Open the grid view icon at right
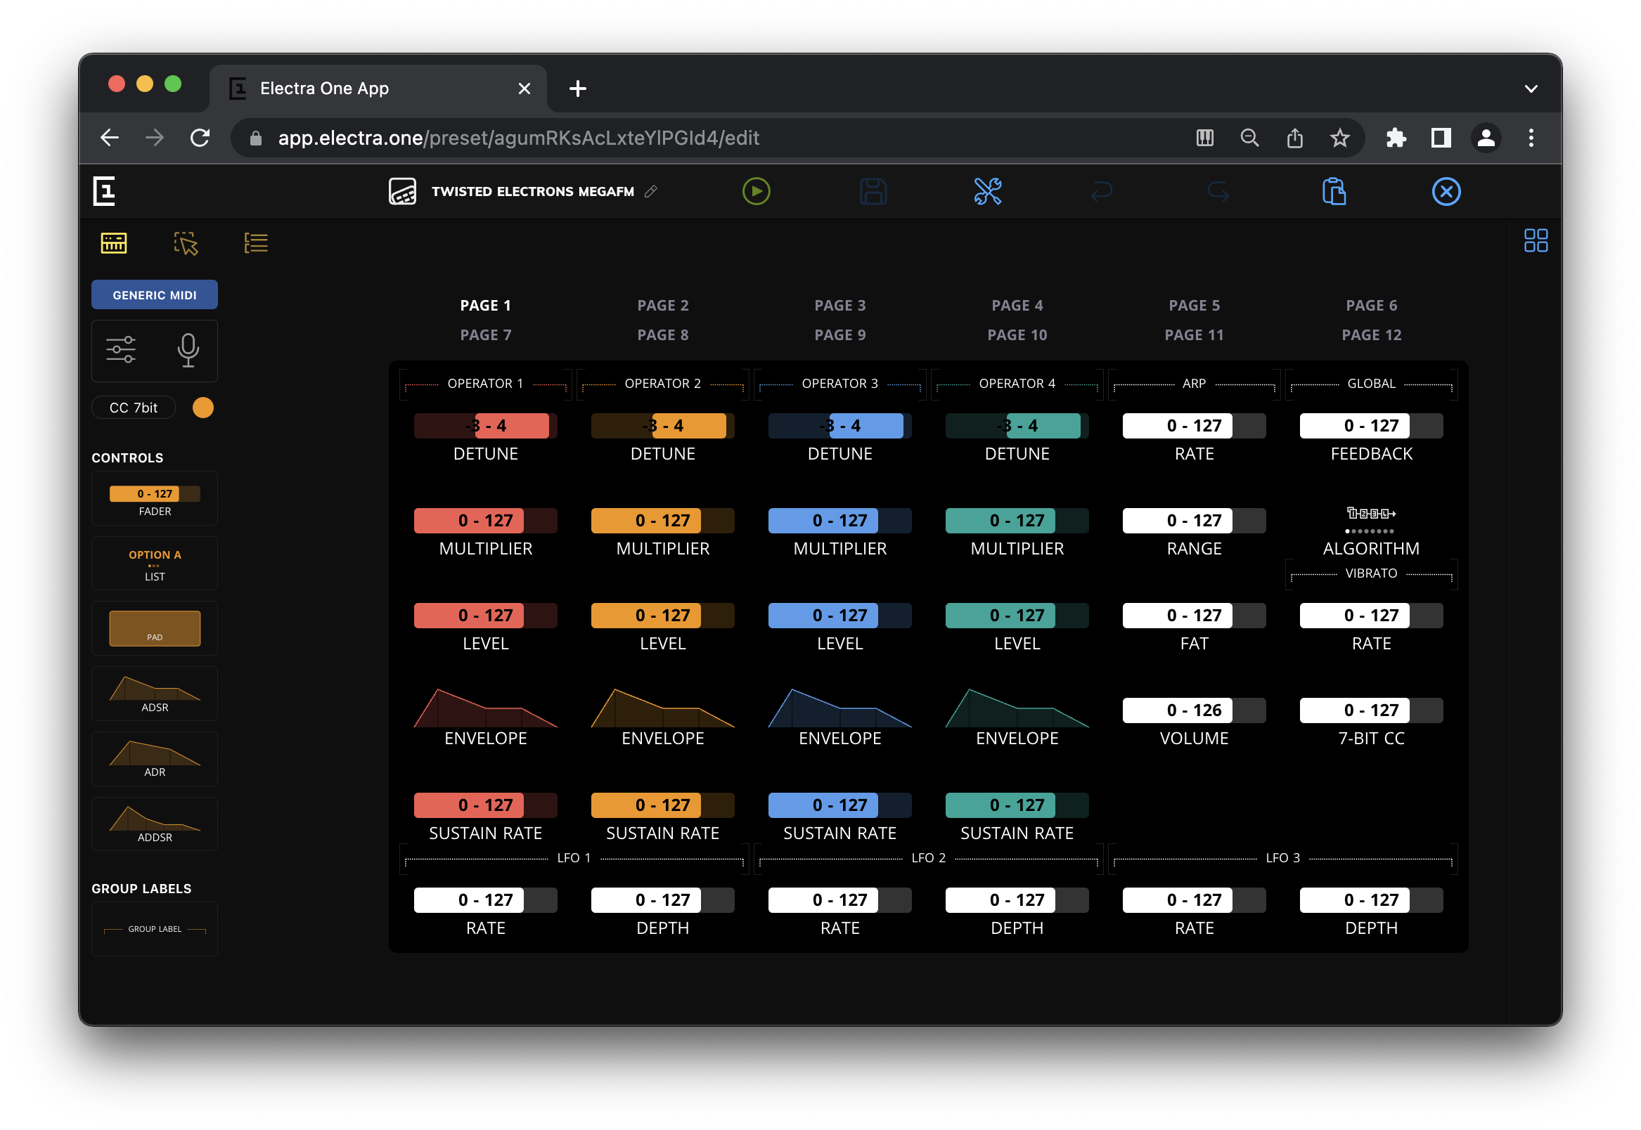Image resolution: width=1641 pixels, height=1130 pixels. [x=1535, y=240]
